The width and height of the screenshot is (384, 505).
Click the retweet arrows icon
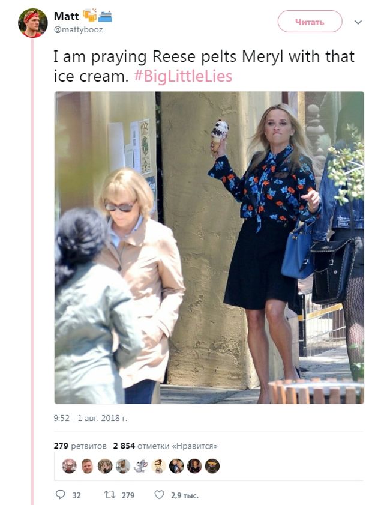point(110,495)
